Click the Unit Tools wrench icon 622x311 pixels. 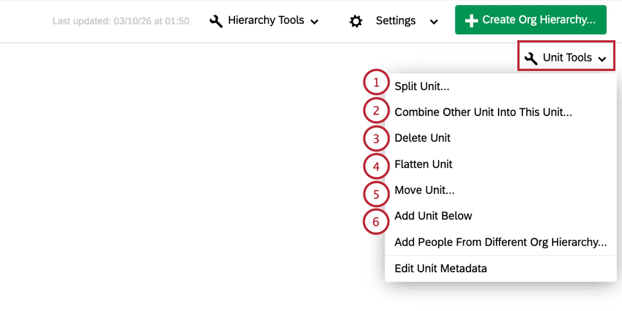pyautogui.click(x=531, y=59)
